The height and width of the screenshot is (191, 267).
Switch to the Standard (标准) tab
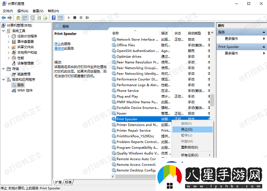(68, 182)
